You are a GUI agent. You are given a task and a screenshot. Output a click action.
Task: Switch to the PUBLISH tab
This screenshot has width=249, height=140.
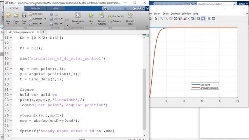35,9
